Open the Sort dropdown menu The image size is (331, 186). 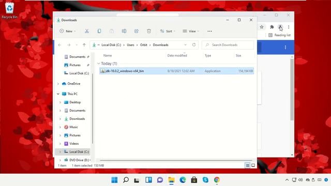pyautogui.click(x=168, y=31)
